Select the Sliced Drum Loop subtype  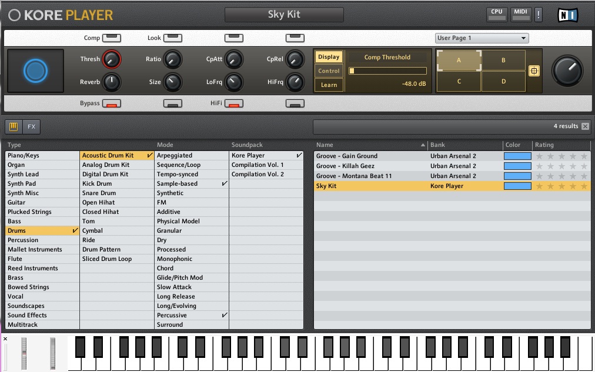point(117,259)
